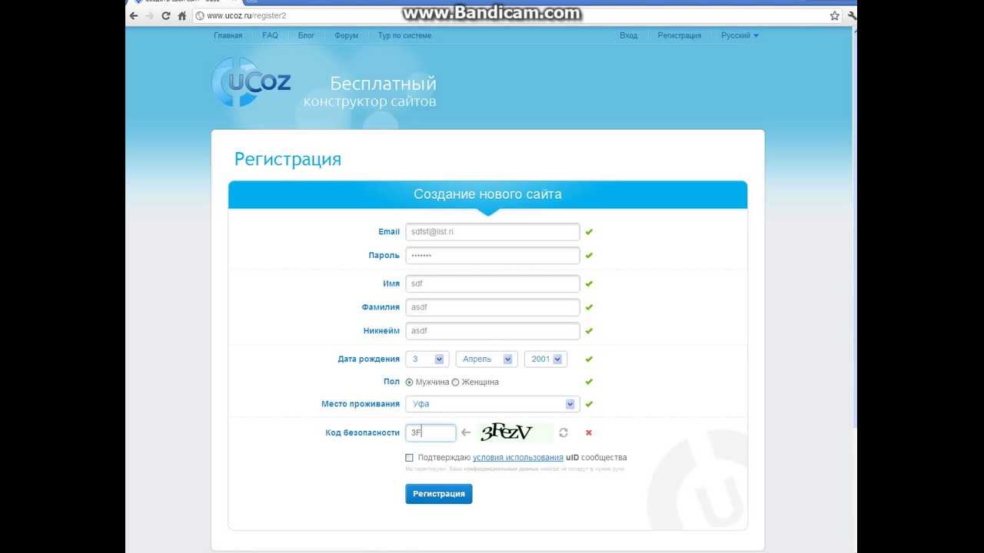Select the Мужчина radio button
The height and width of the screenshot is (553, 984).
pyautogui.click(x=410, y=382)
